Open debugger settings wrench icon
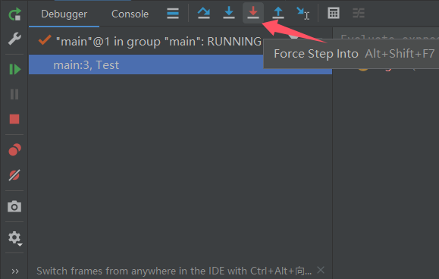Screen dimensions: 439x279 click(14, 39)
